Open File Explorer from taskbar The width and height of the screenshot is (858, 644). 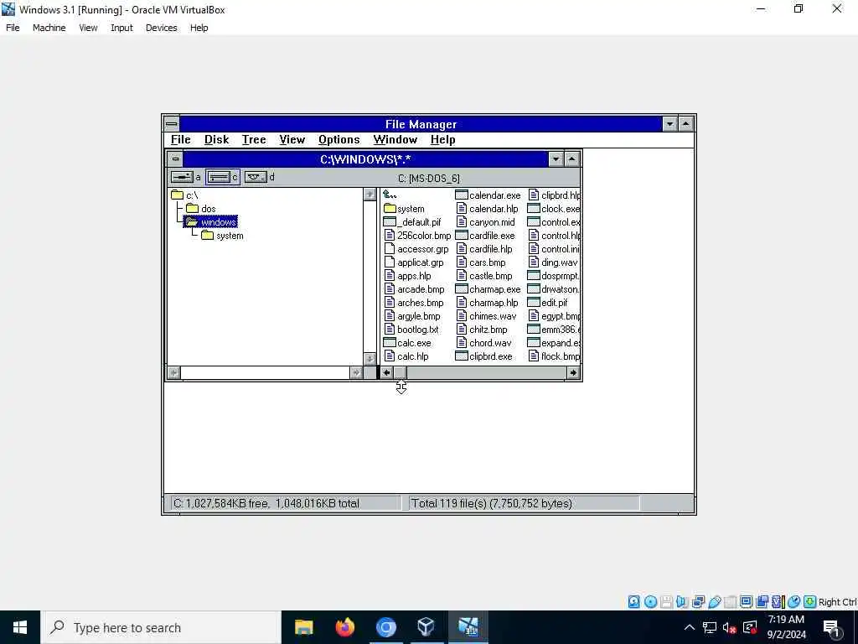(303, 627)
